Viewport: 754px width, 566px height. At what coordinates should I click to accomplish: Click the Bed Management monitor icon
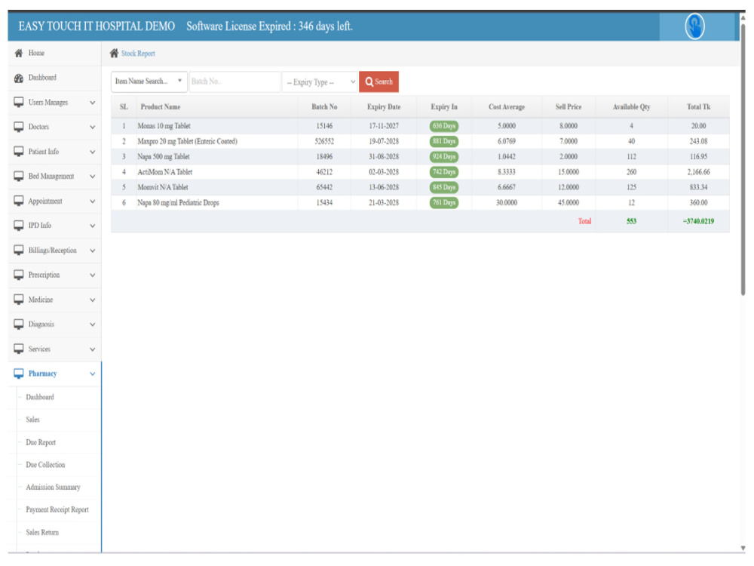tap(18, 176)
